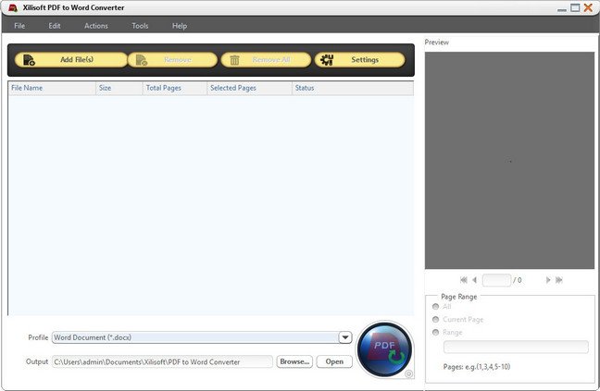The height and width of the screenshot is (391, 600).
Task: Click the Remove file icon
Action: (142, 60)
